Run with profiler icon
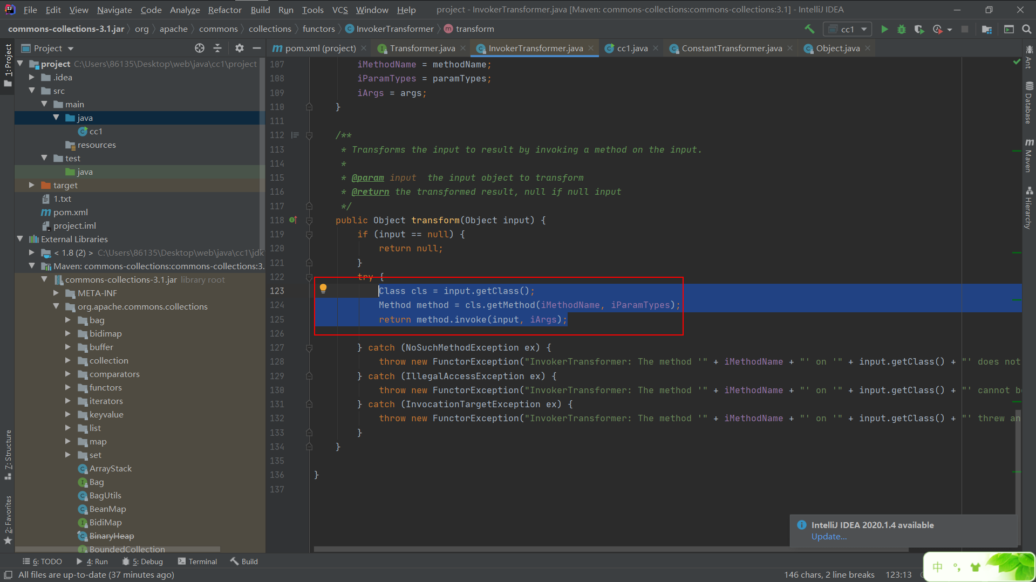 937,29
